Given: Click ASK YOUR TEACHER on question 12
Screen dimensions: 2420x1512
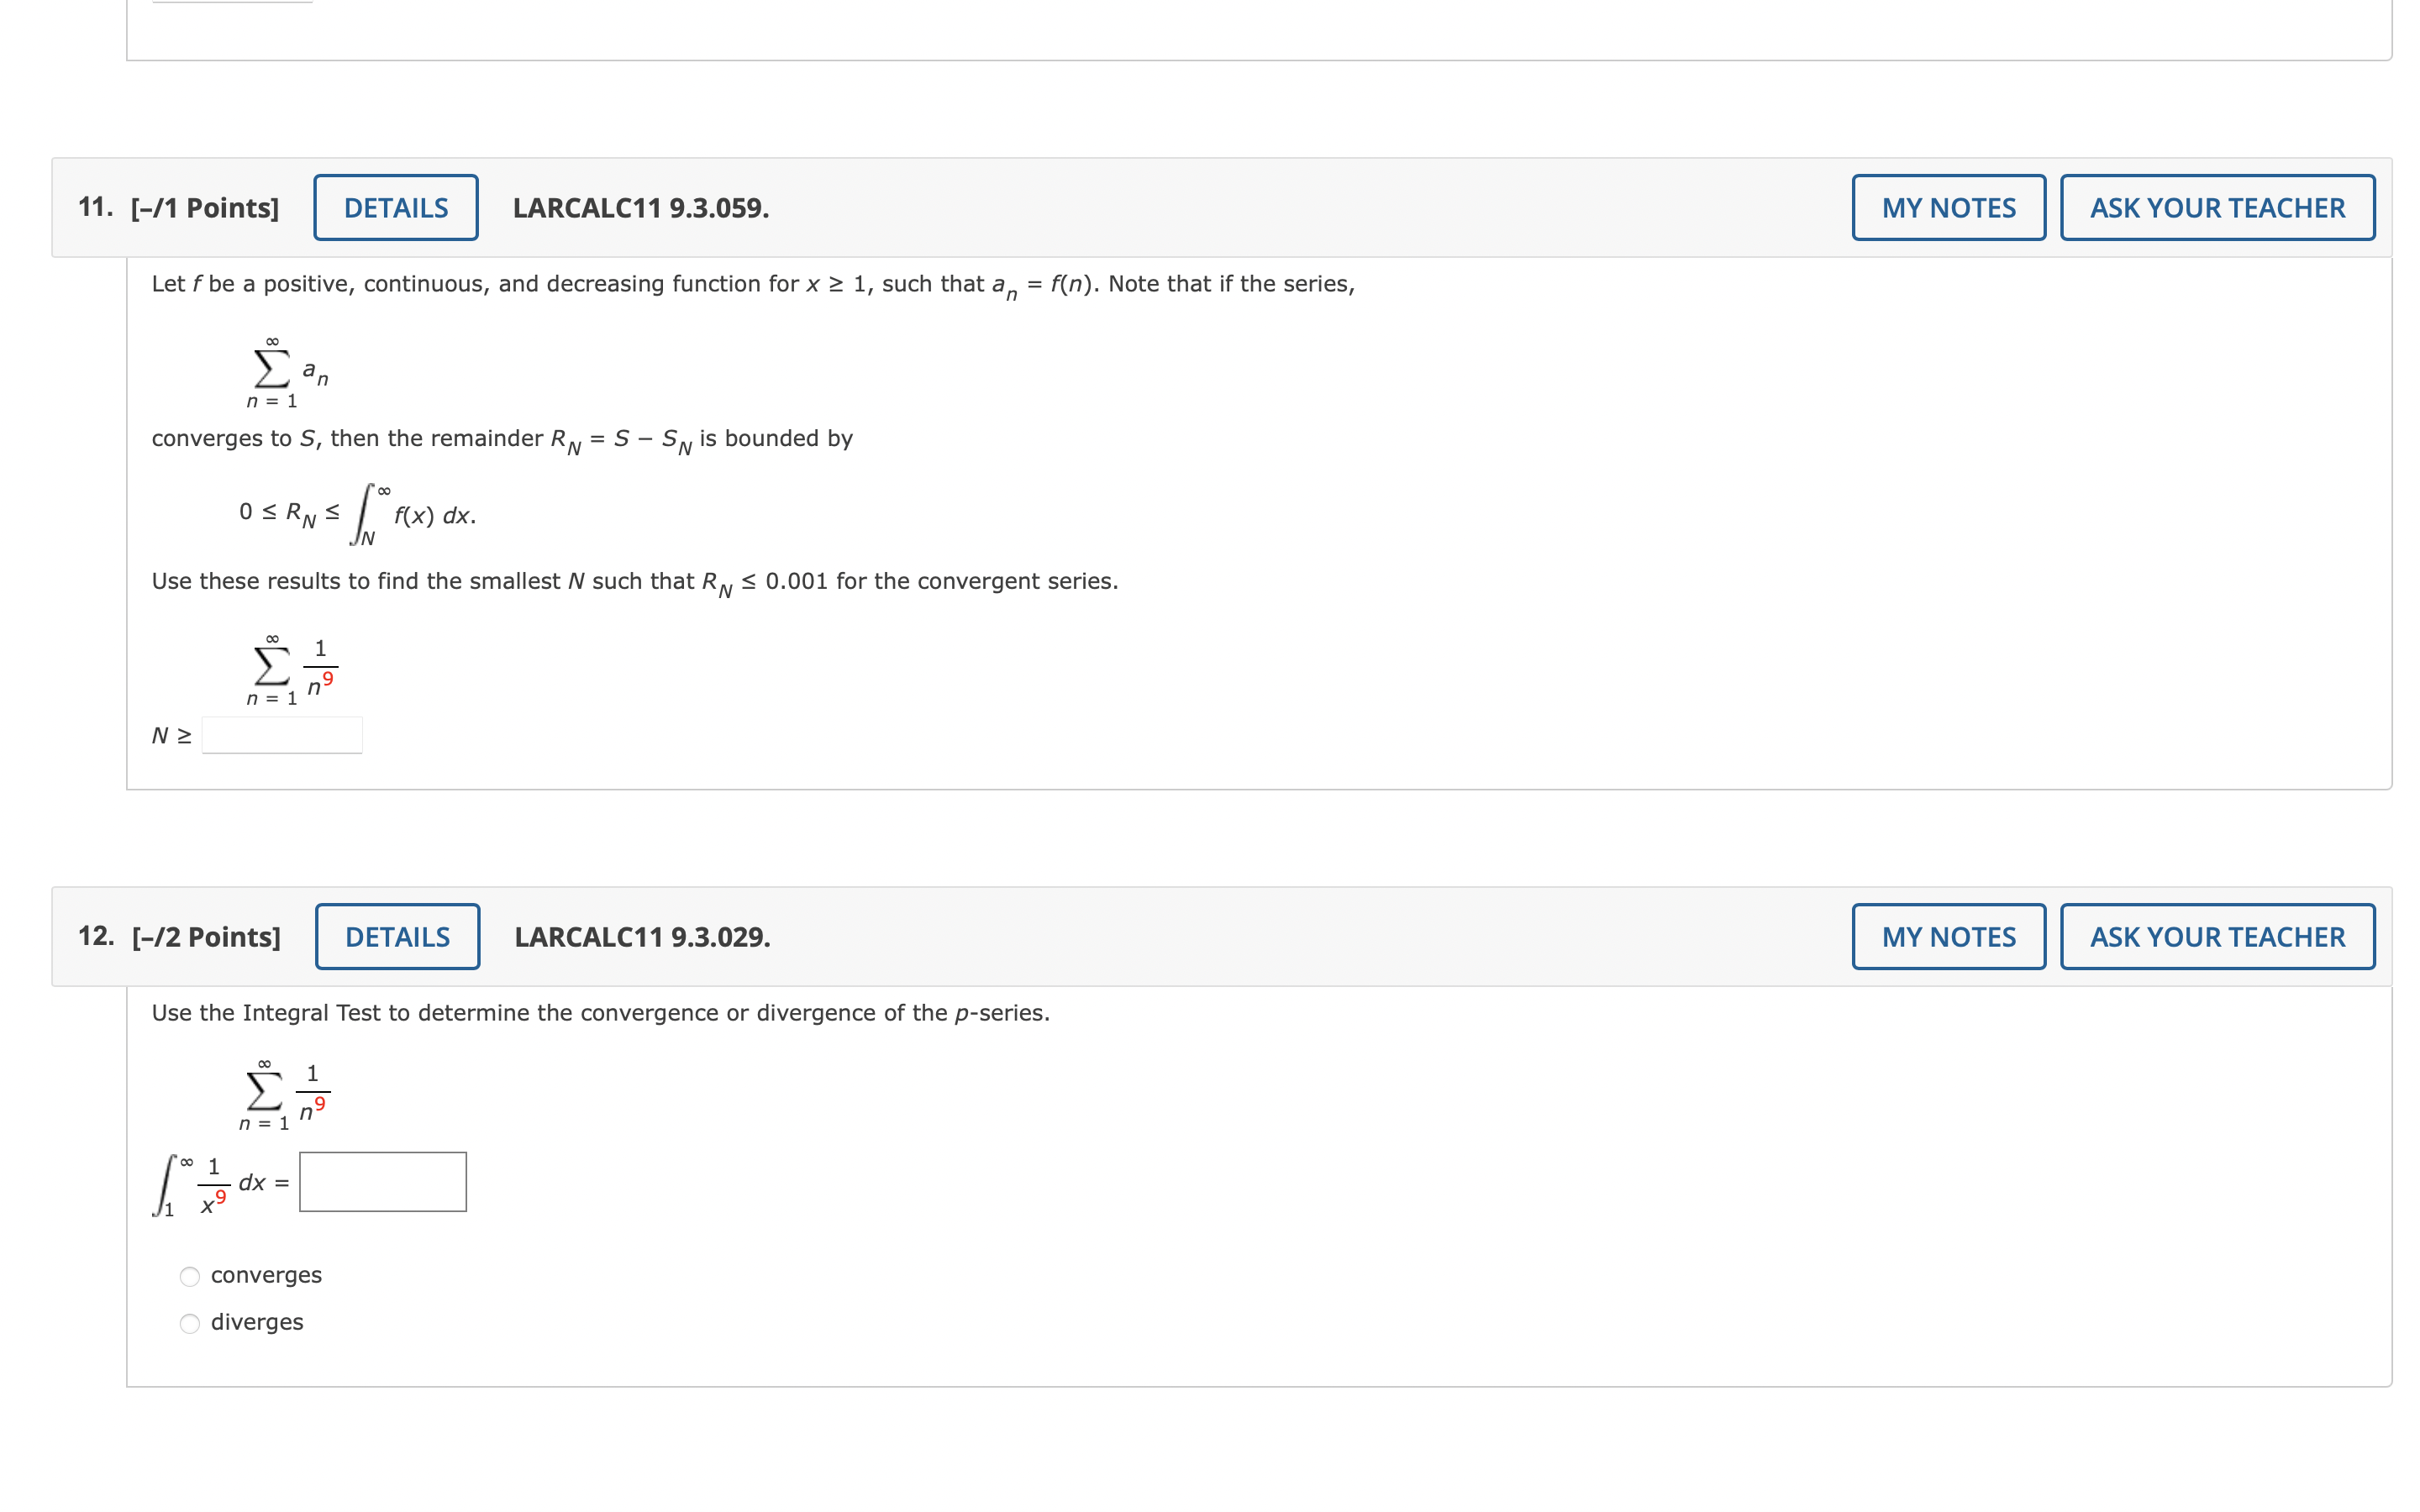Looking at the screenshot, I should point(2216,937).
